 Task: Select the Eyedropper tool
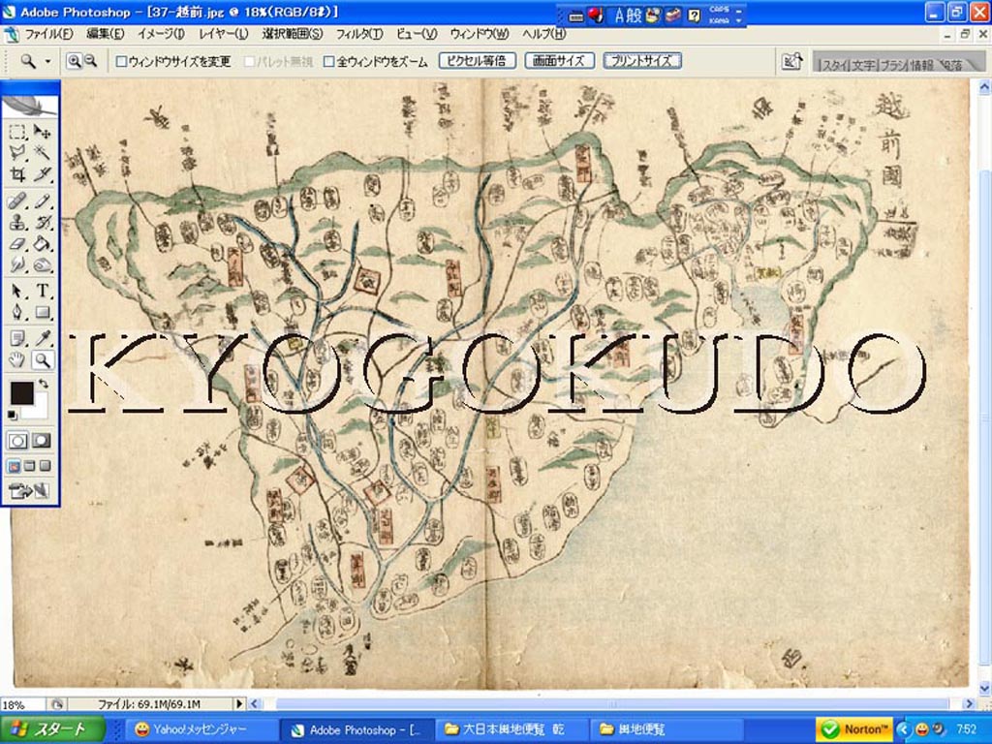42,338
